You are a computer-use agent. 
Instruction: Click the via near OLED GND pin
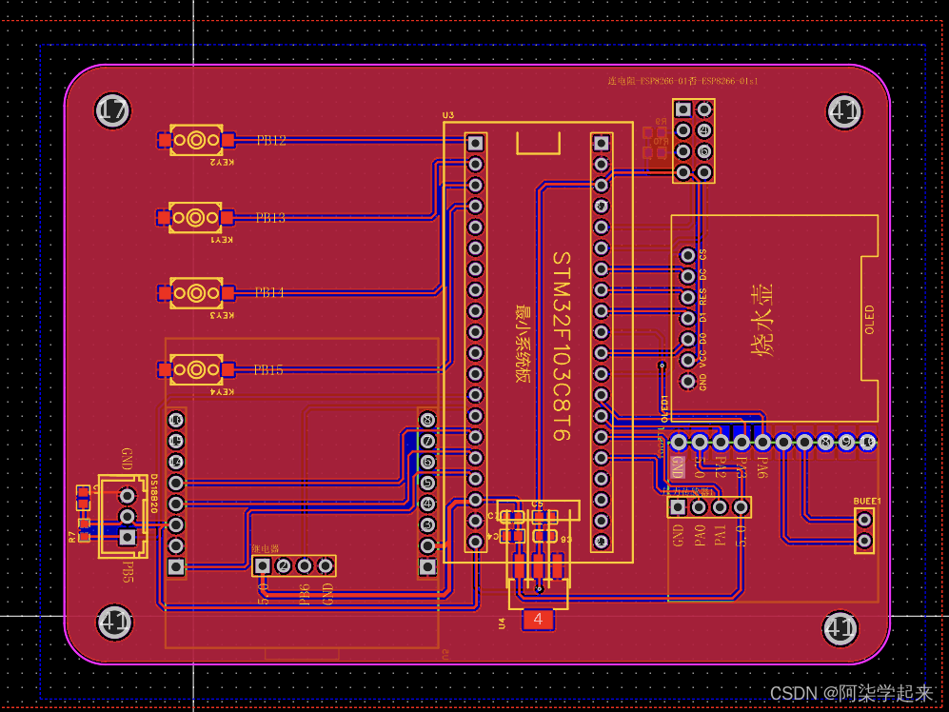tap(662, 366)
